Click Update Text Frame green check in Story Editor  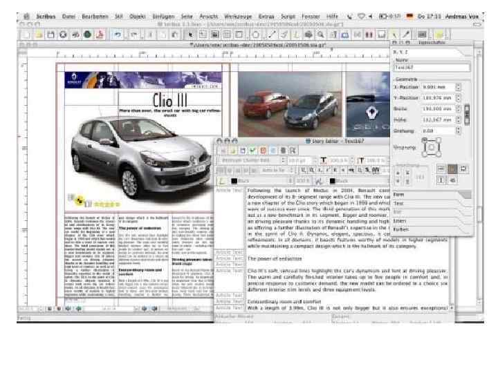coord(252,151)
